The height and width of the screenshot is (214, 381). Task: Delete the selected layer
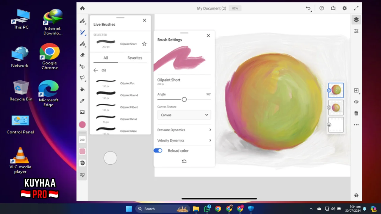point(356,113)
